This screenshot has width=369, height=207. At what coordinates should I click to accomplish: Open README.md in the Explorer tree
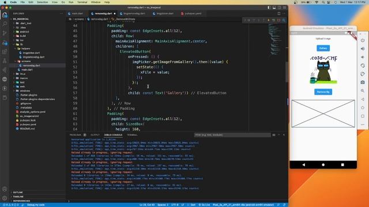[x=27, y=129]
